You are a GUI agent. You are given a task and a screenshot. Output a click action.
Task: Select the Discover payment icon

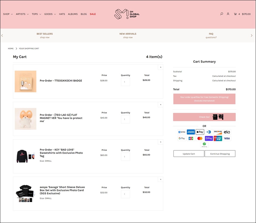pyautogui.click(x=218, y=132)
